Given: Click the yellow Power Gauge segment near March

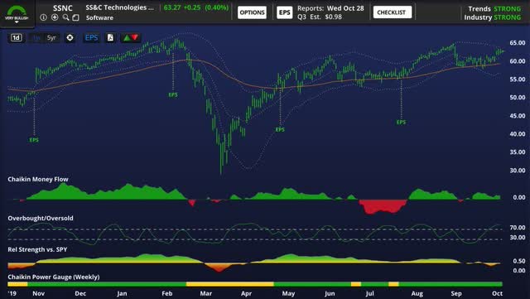Looking at the screenshot, I should click(230, 284).
